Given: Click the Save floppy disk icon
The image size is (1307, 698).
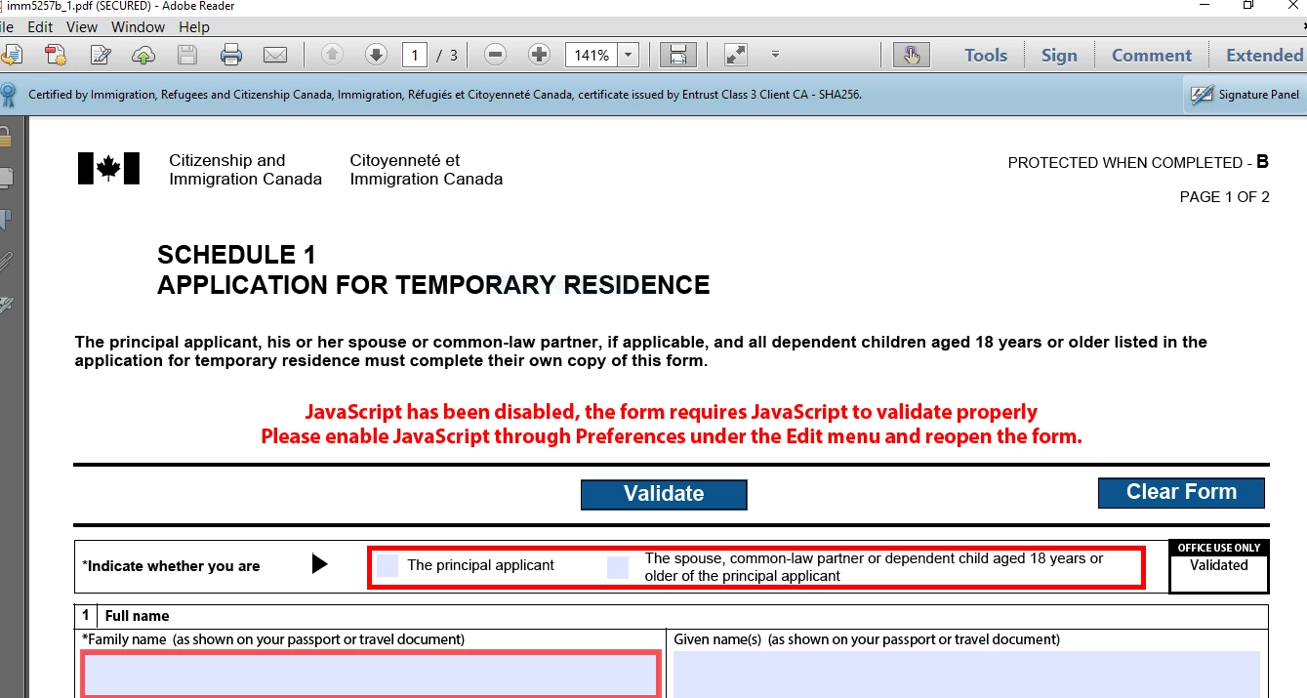Looking at the screenshot, I should [187, 55].
